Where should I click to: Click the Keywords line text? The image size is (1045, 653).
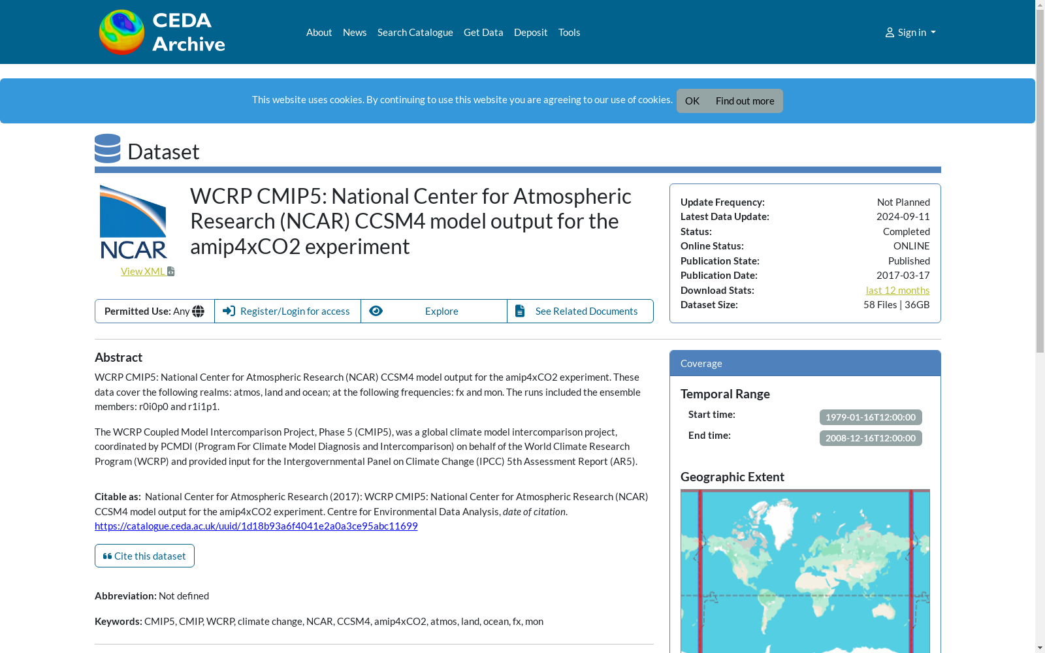coord(319,621)
